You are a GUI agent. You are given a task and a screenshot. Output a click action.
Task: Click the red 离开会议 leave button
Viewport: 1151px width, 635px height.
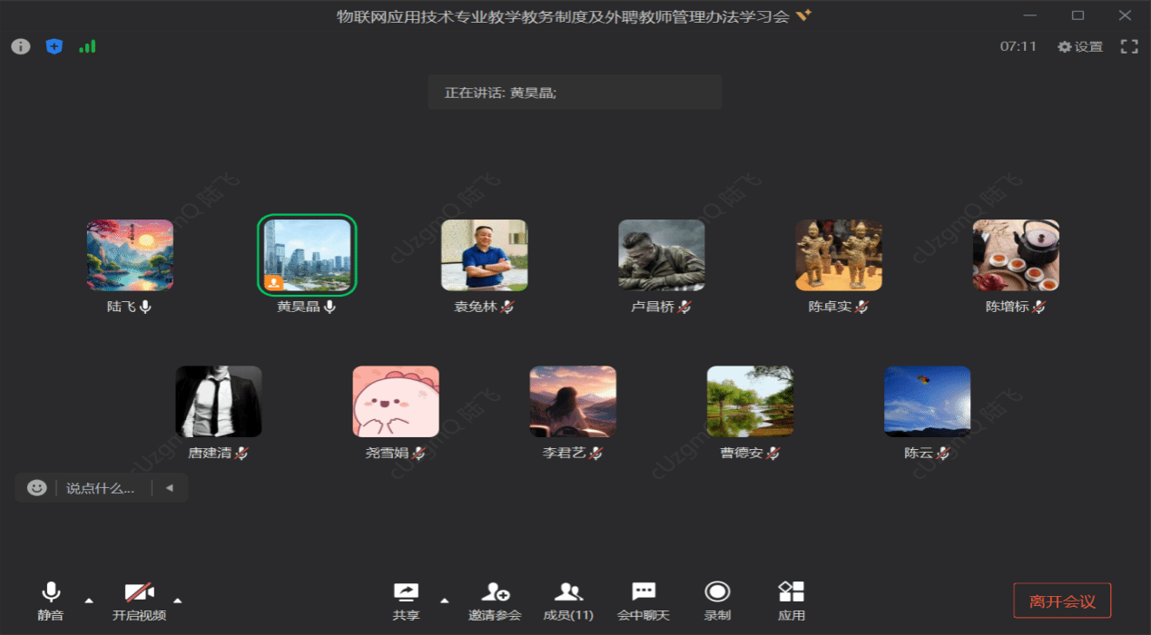[x=1062, y=601]
